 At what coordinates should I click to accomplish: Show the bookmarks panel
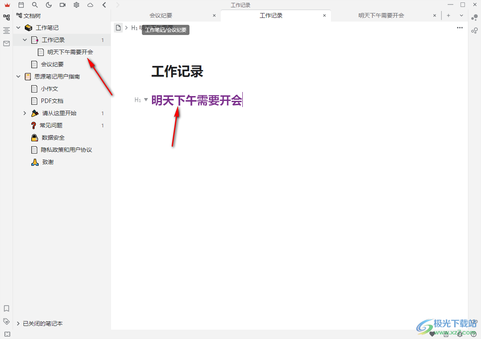pos(7,308)
